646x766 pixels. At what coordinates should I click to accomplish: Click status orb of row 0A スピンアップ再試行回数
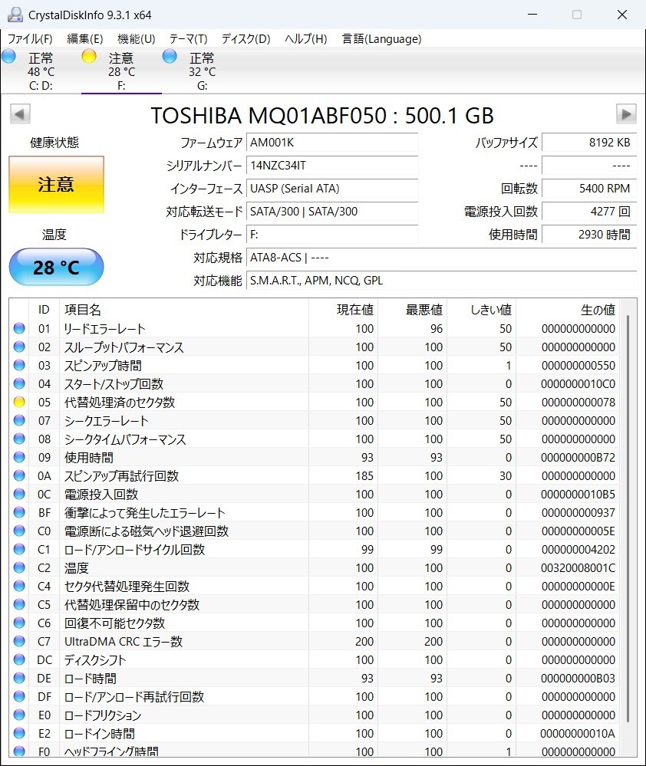pyautogui.click(x=19, y=475)
